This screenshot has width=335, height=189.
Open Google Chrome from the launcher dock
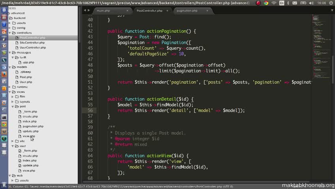point(4,124)
